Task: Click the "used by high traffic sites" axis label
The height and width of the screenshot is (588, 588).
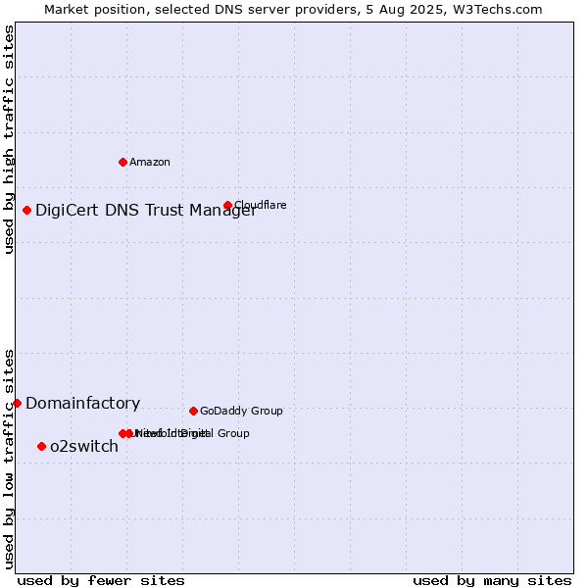Action: coord(8,139)
